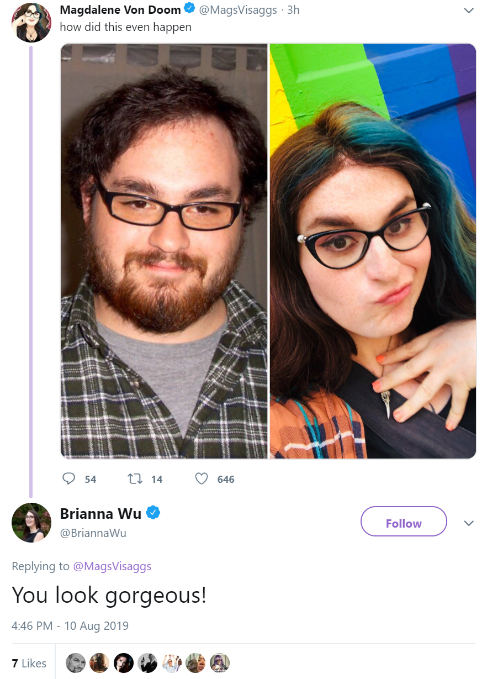Open the 4:46 PM - 10 Aug 2019 timestamp
This screenshot has width=487, height=679.
click(70, 626)
